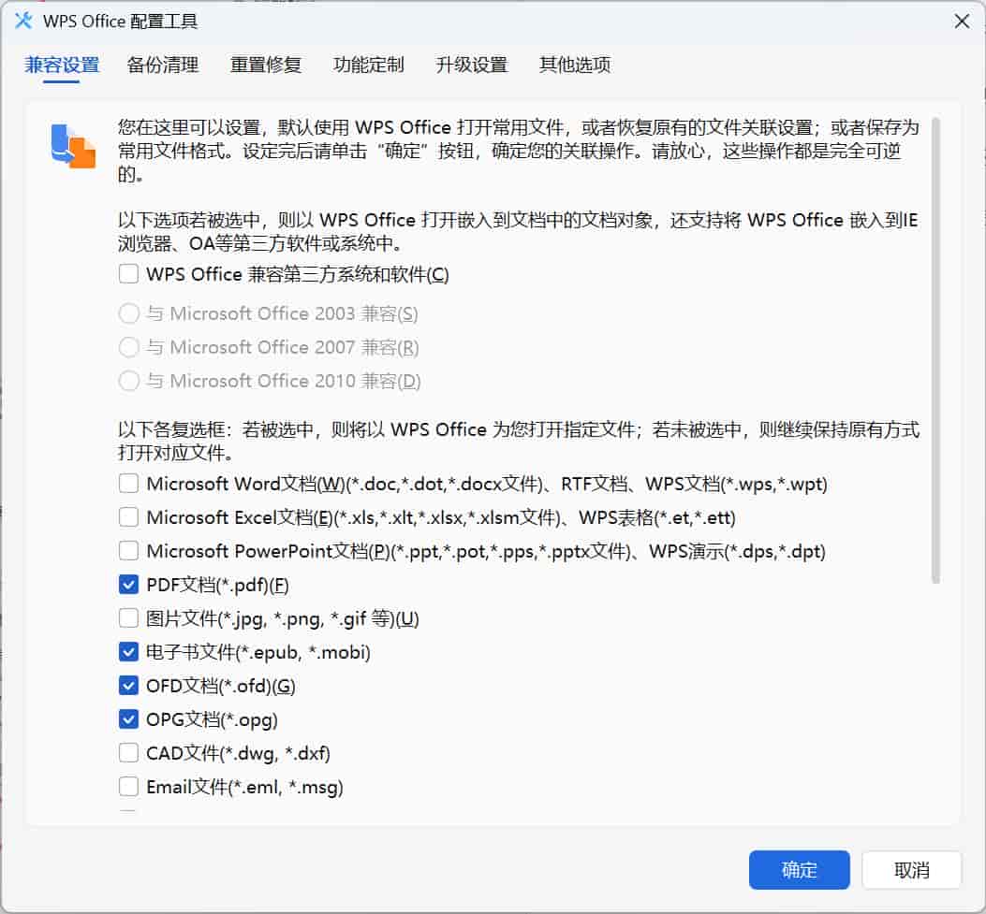Close the WPS Office 配置工具 window
Image resolution: width=986 pixels, height=914 pixels.
tap(962, 22)
